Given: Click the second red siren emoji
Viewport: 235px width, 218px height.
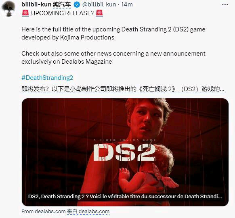Looking at the screenshot, I should (x=99, y=13).
